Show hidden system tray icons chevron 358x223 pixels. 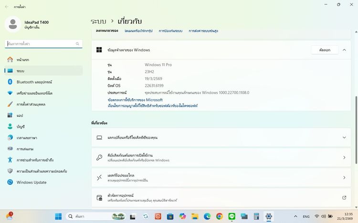pos(295,216)
